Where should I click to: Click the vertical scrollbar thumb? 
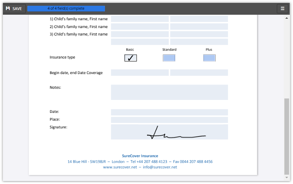287,137
